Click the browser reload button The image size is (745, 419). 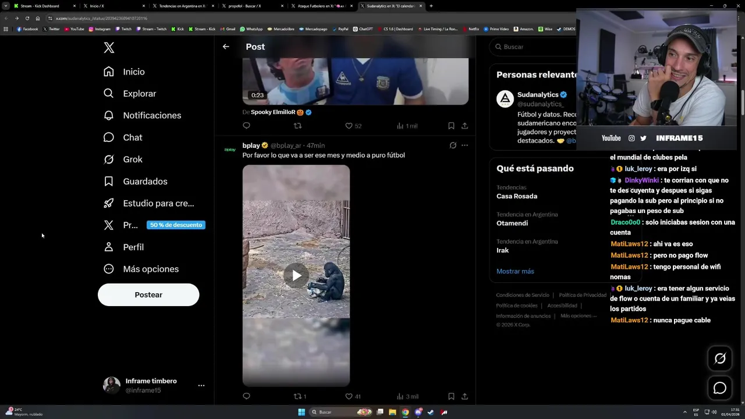(27, 18)
